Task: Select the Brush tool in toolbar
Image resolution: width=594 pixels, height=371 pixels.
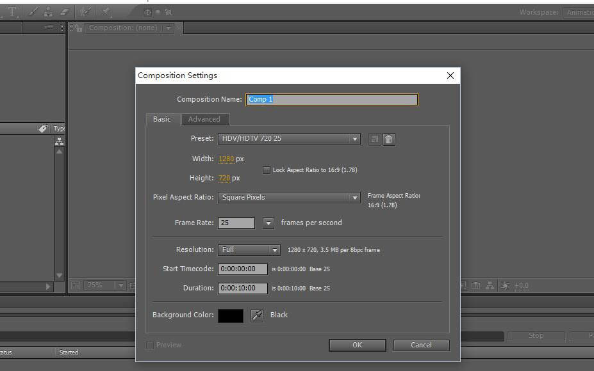Action: 33,12
